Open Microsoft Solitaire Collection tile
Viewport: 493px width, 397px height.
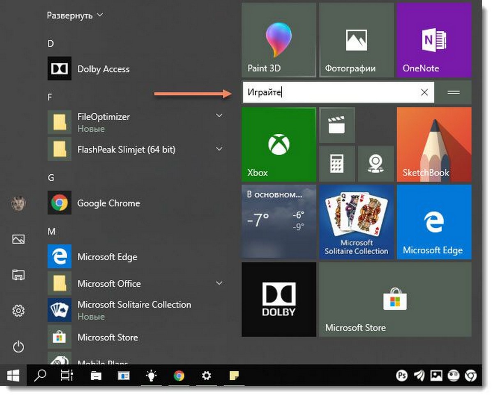click(x=356, y=222)
